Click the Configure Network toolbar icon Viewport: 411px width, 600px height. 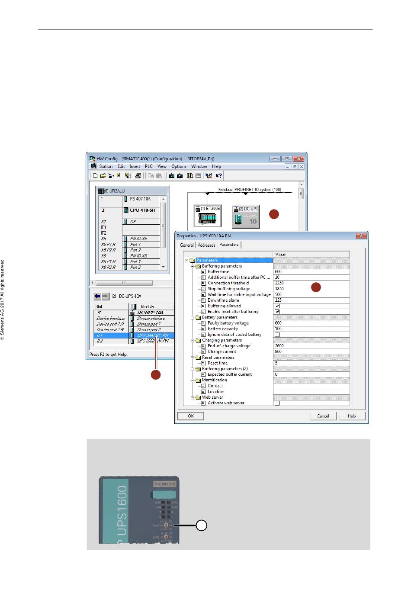pyautogui.click(x=209, y=176)
